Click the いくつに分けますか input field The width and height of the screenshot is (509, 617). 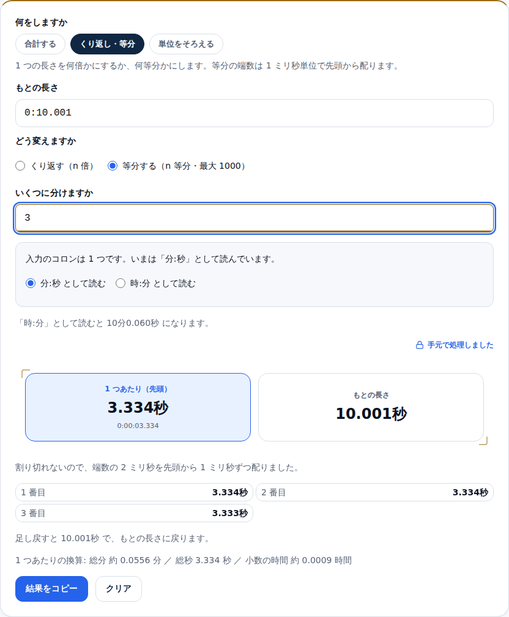click(x=254, y=218)
